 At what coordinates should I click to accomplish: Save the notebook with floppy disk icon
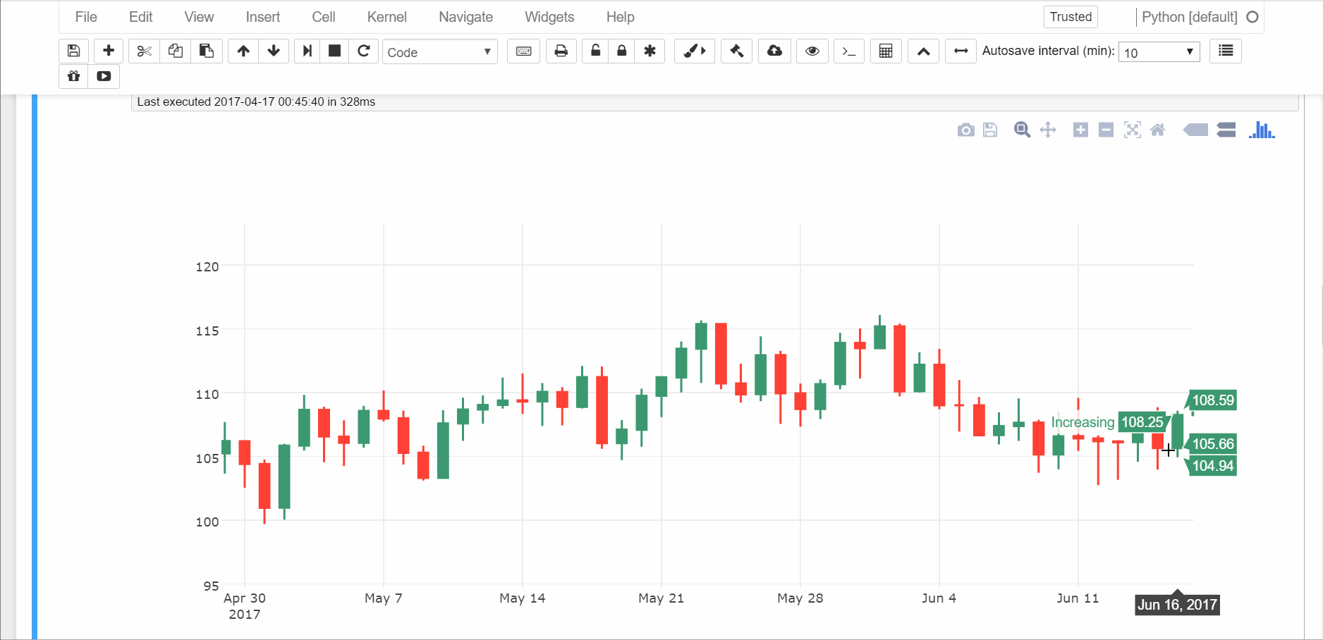click(73, 51)
